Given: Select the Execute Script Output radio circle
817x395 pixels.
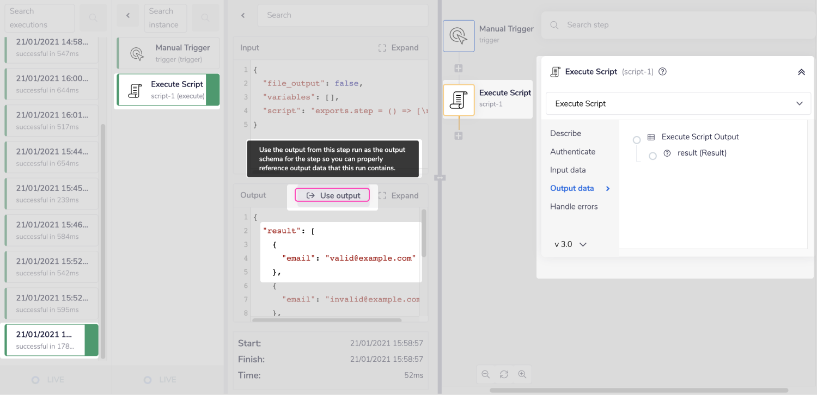Looking at the screenshot, I should (x=636, y=140).
